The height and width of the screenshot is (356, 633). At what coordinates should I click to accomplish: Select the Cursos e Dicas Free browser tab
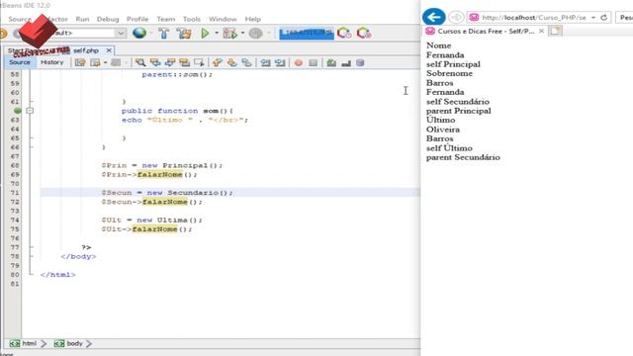click(486, 31)
